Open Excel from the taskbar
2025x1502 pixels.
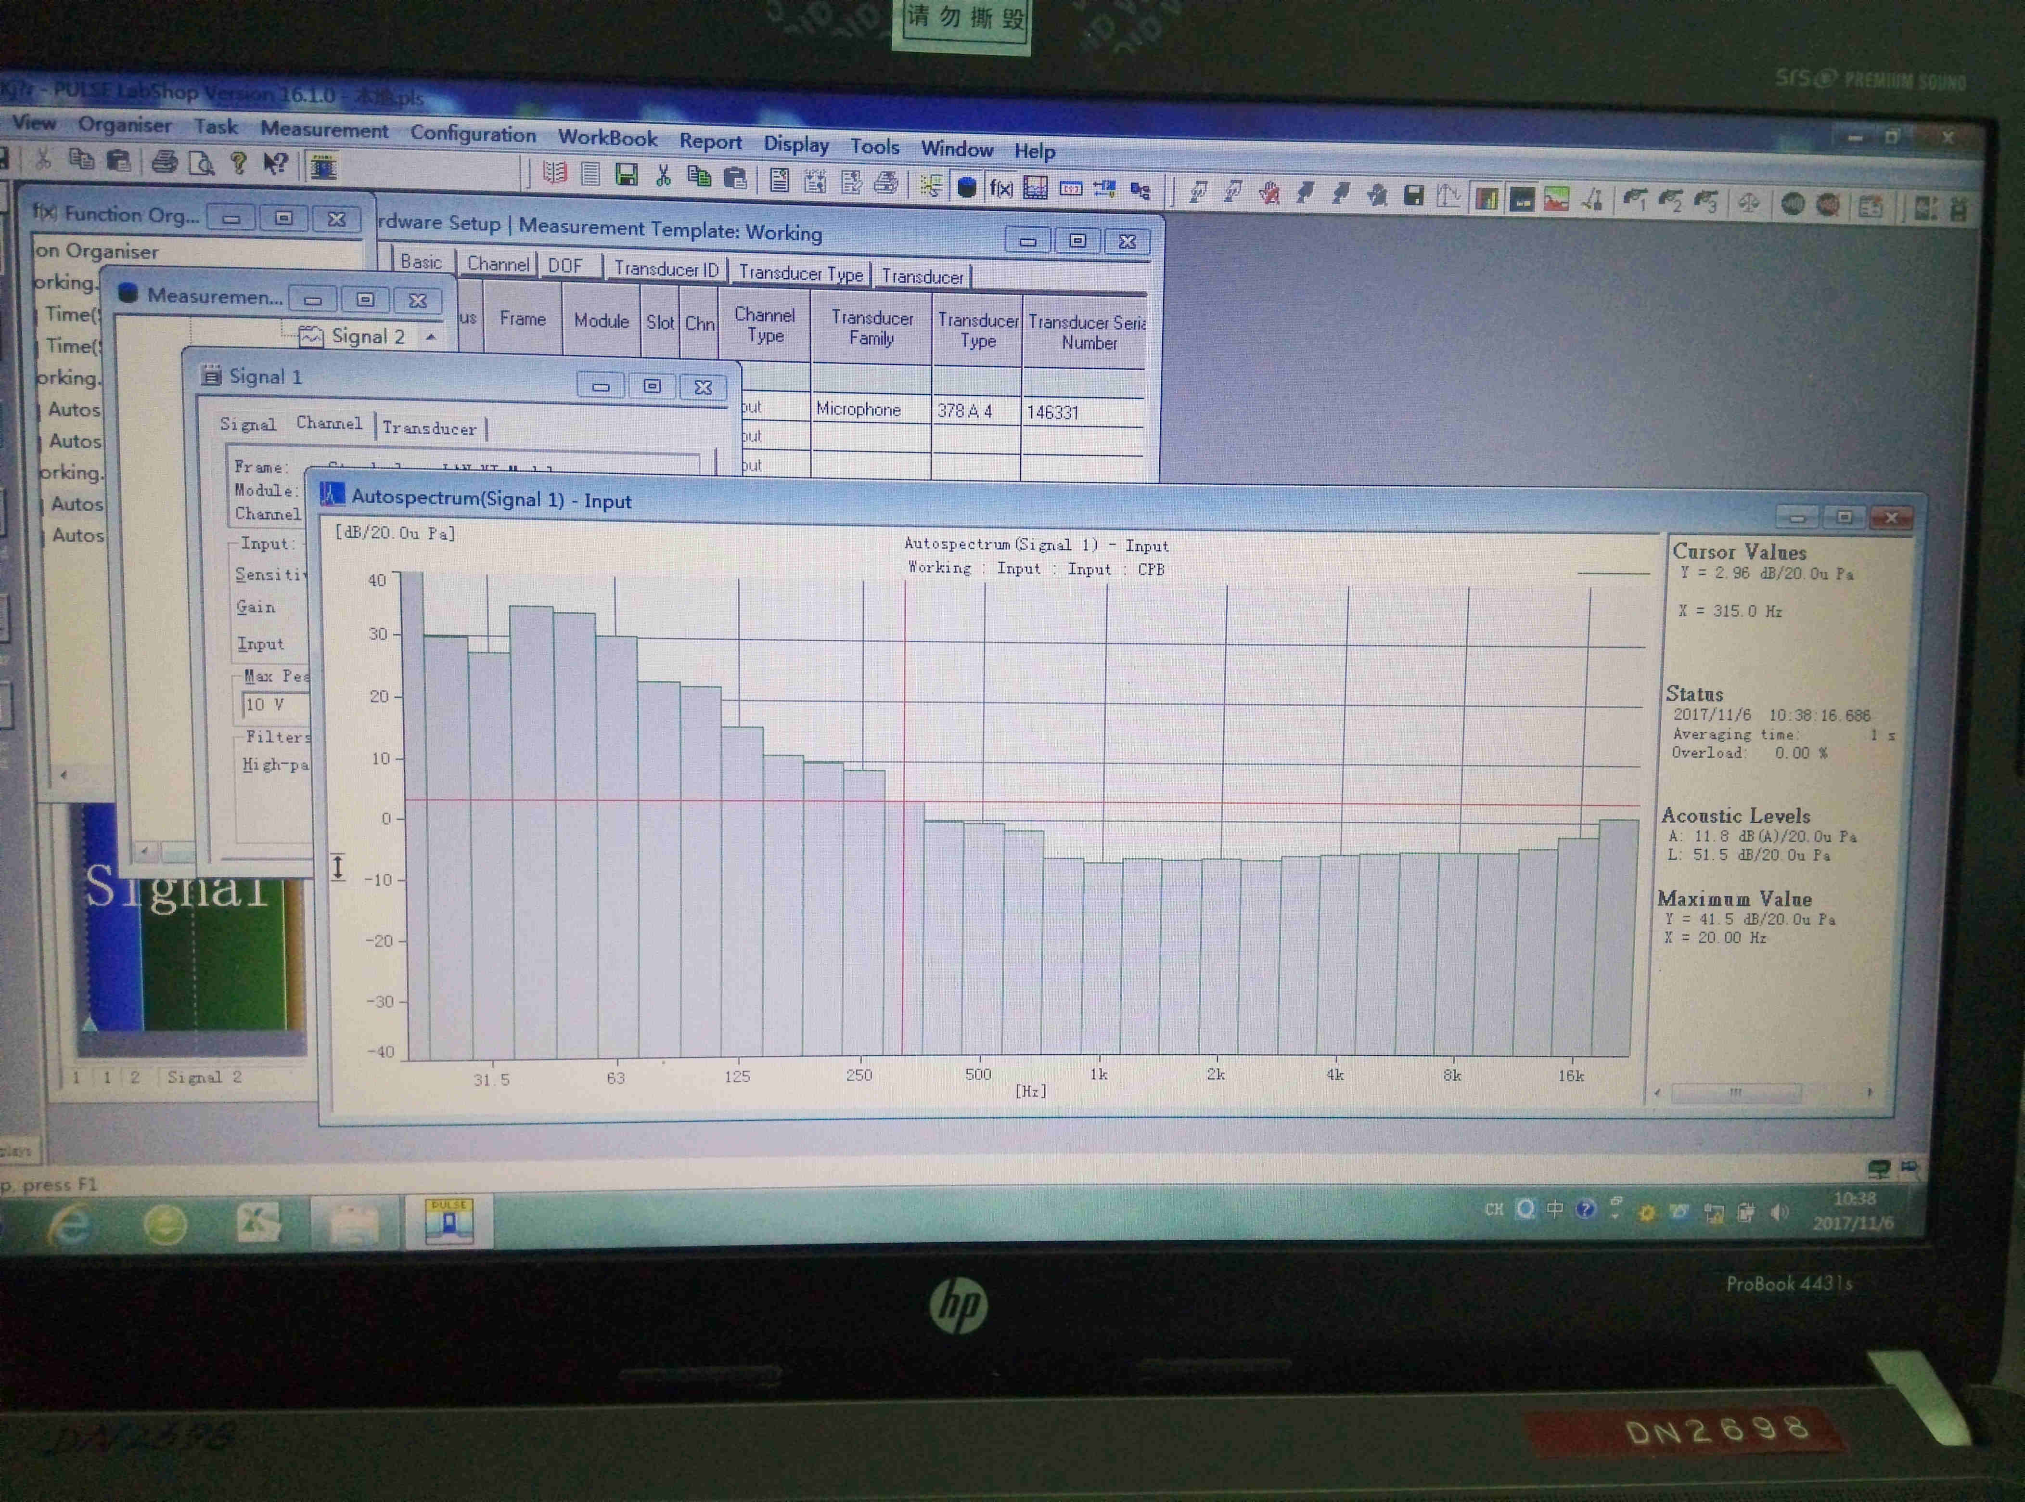point(258,1223)
